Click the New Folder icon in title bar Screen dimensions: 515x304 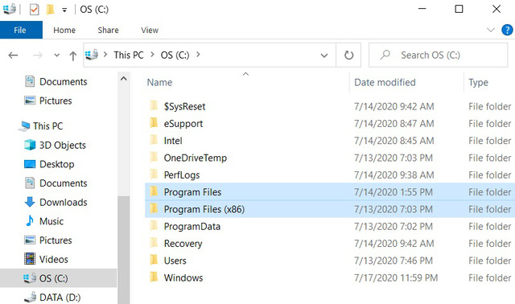[x=50, y=10]
